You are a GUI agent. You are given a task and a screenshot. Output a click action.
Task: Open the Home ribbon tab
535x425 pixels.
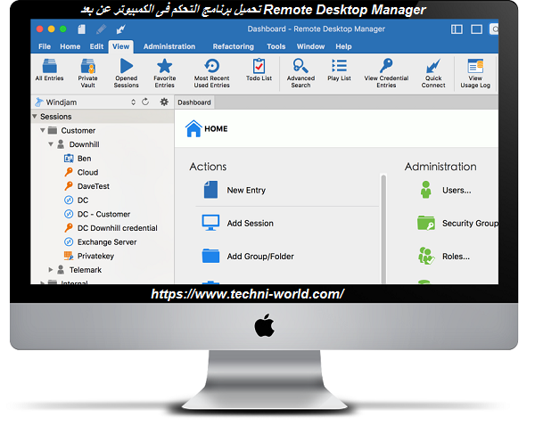coord(70,46)
